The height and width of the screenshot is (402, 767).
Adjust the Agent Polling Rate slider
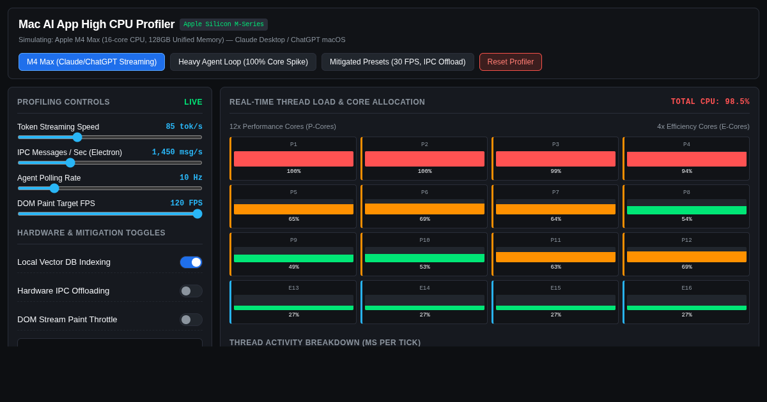[110, 188]
